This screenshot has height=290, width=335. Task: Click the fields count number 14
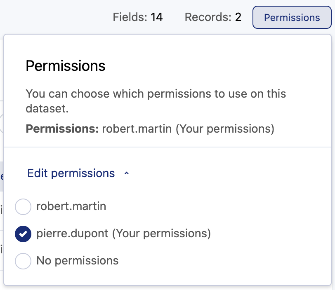[156, 17]
